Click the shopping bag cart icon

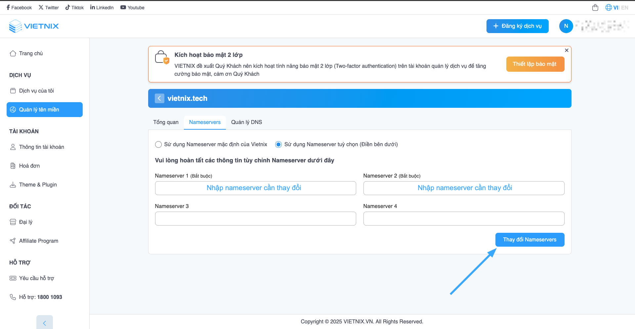pos(595,8)
